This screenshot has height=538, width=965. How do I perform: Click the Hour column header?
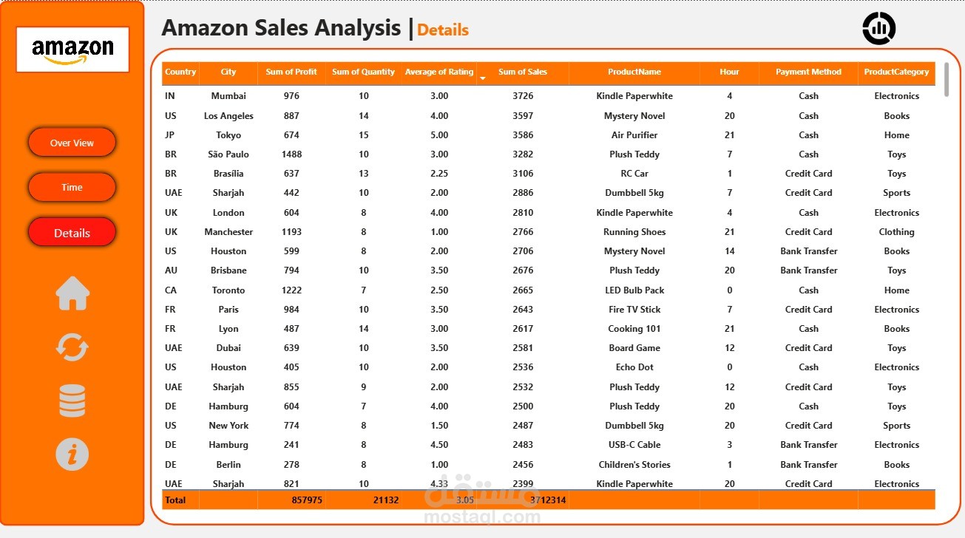pyautogui.click(x=729, y=72)
